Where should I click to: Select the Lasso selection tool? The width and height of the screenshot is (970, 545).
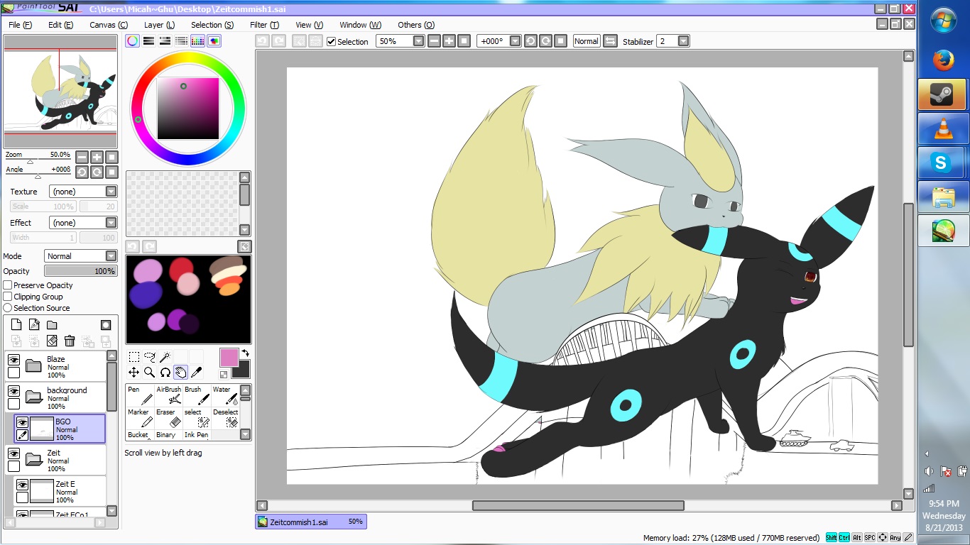click(x=149, y=357)
